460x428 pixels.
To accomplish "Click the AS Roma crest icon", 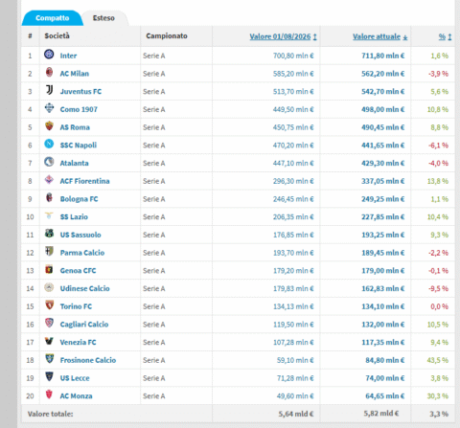I will point(49,125).
